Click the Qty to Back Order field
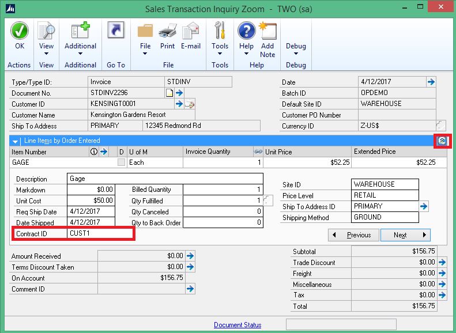The width and height of the screenshot is (456, 333). click(x=223, y=222)
